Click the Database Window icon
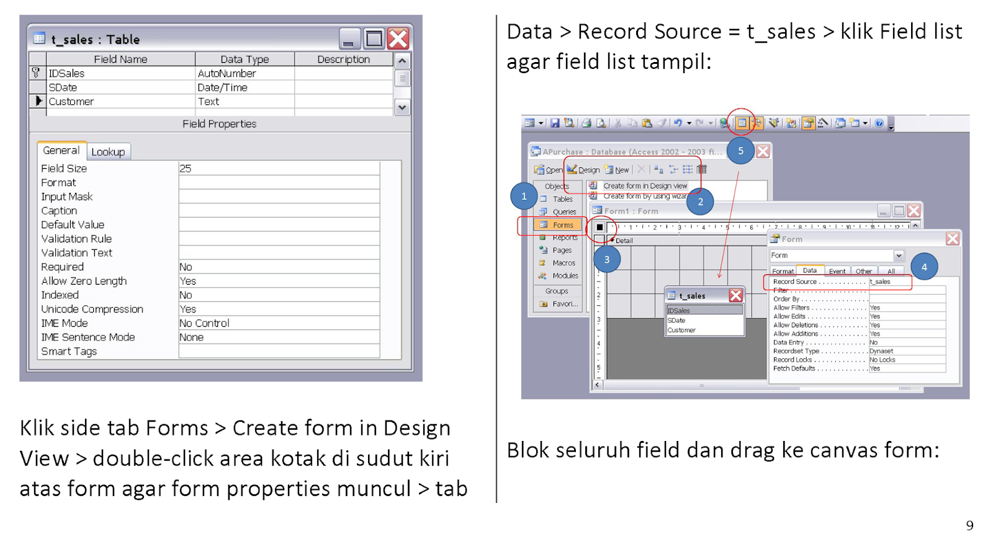The height and width of the screenshot is (547, 993). coord(840,123)
